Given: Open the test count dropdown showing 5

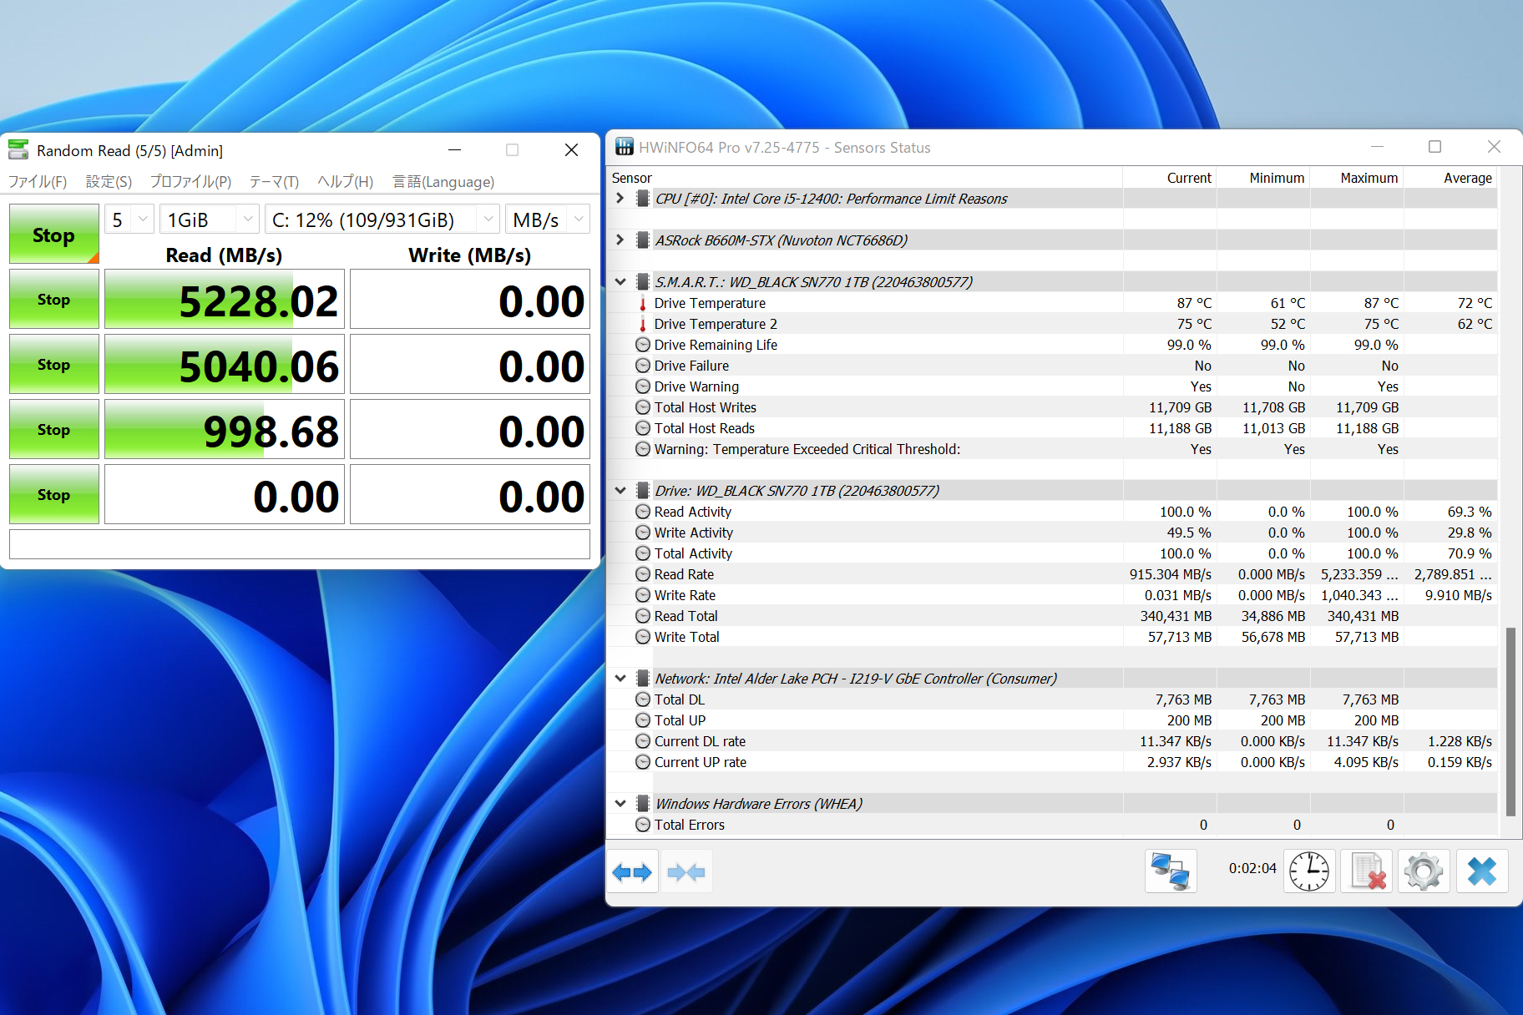Looking at the screenshot, I should tap(129, 220).
